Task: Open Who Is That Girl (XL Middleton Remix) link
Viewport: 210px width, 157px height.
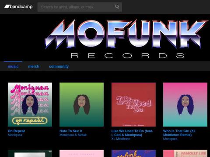Action: click(179, 133)
